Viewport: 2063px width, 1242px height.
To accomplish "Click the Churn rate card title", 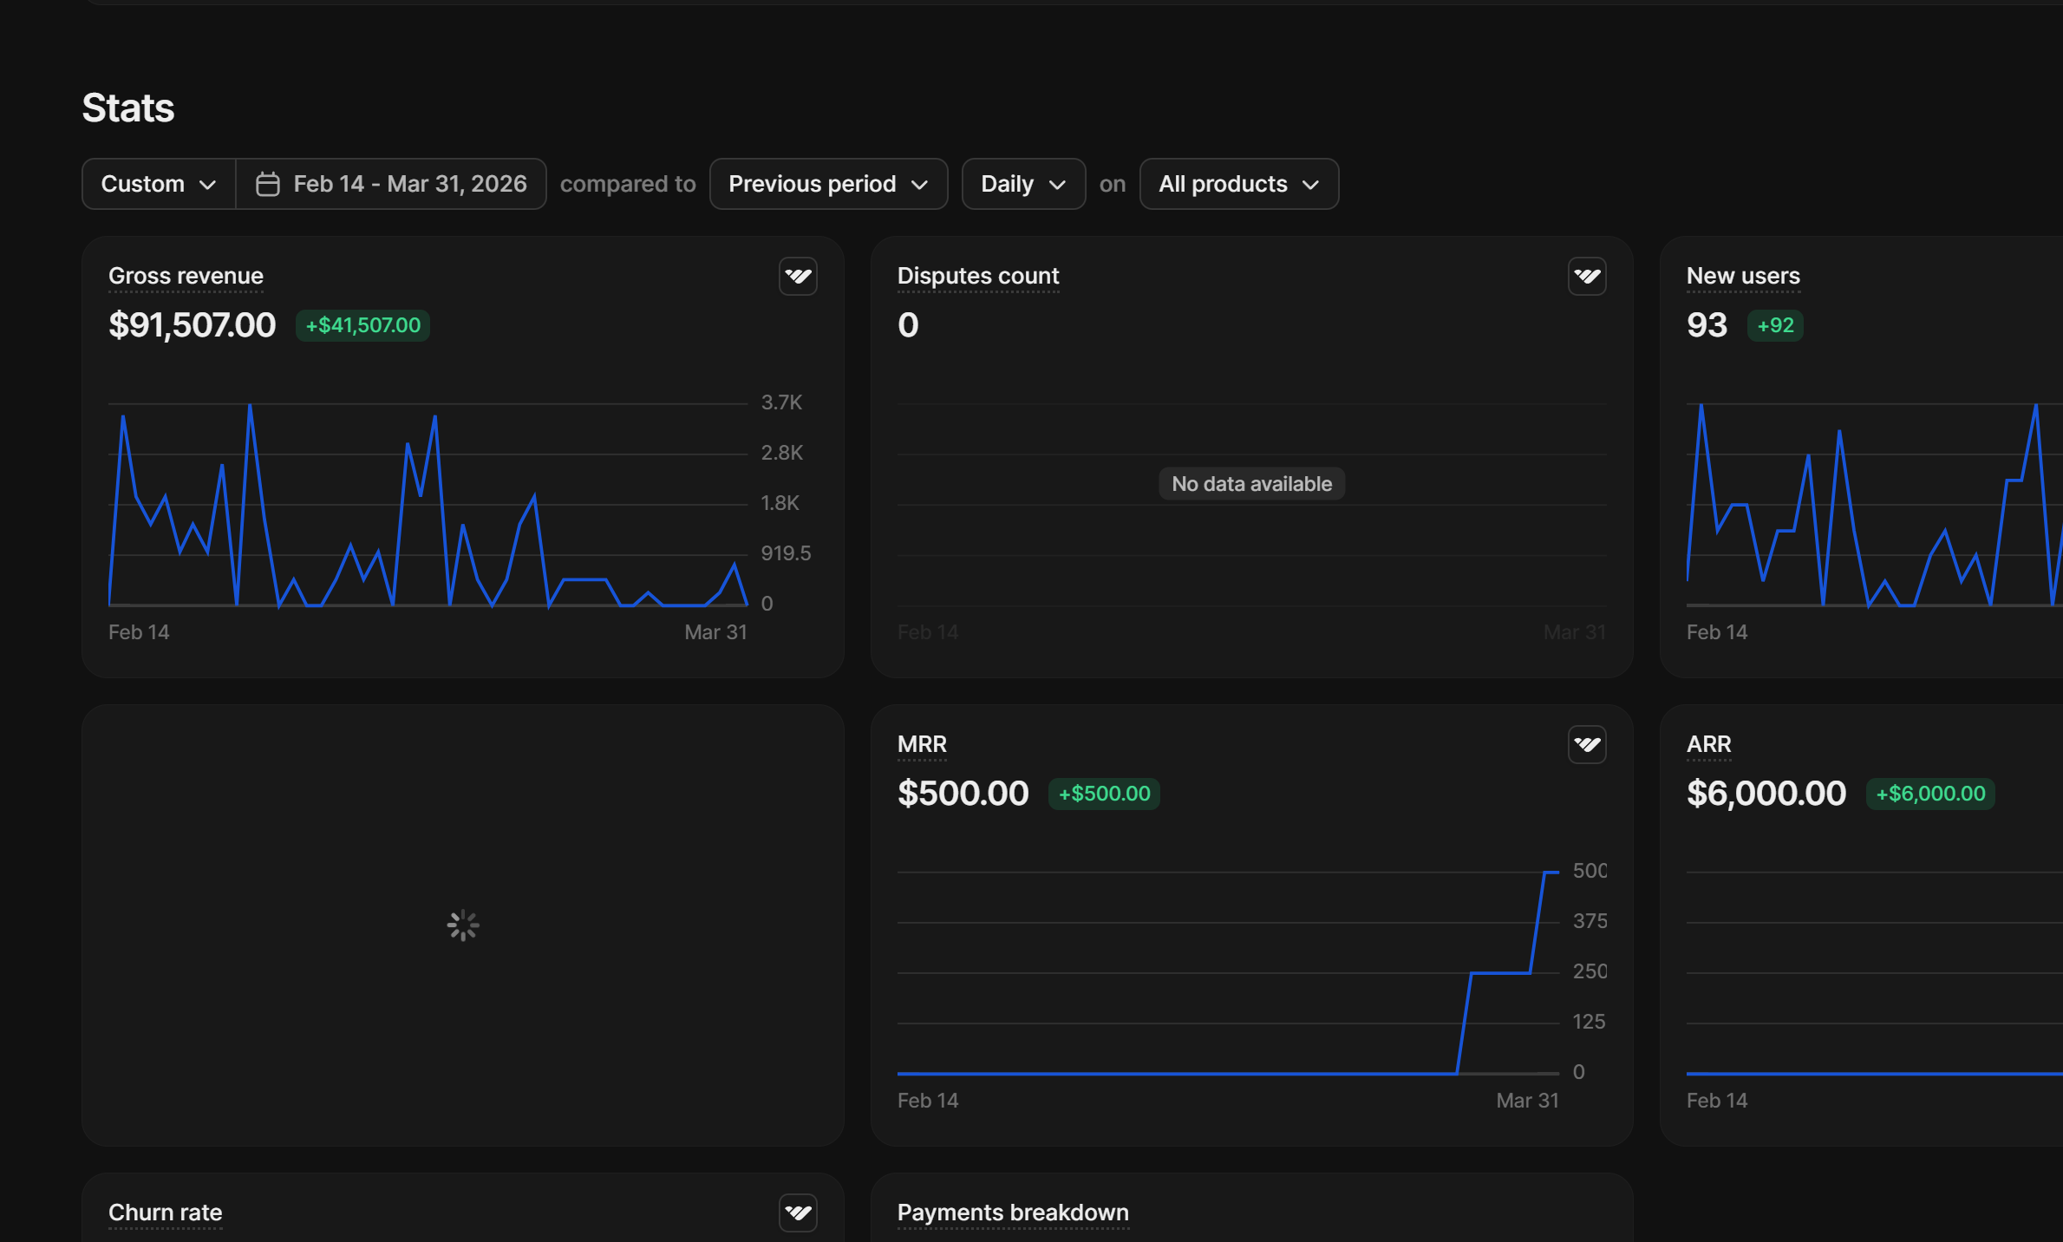I will pos(165,1213).
